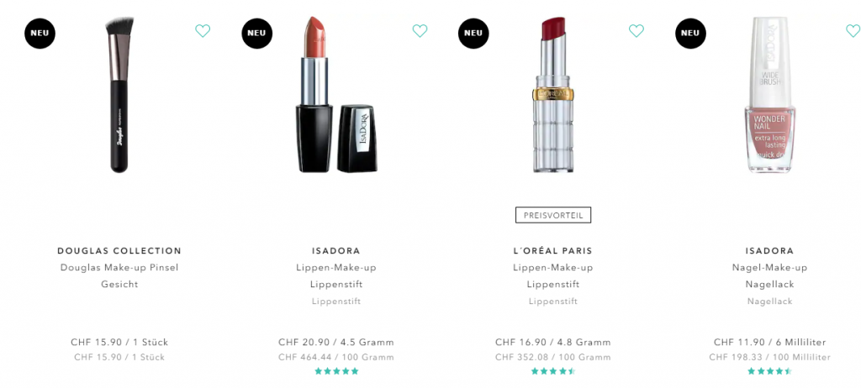The width and height of the screenshot is (861, 388).
Task: Click five-star rating under Isadora lipstick
Action: coord(336,371)
